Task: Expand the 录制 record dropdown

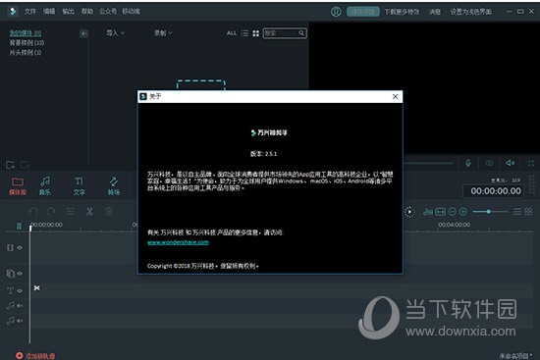Action: [x=163, y=33]
